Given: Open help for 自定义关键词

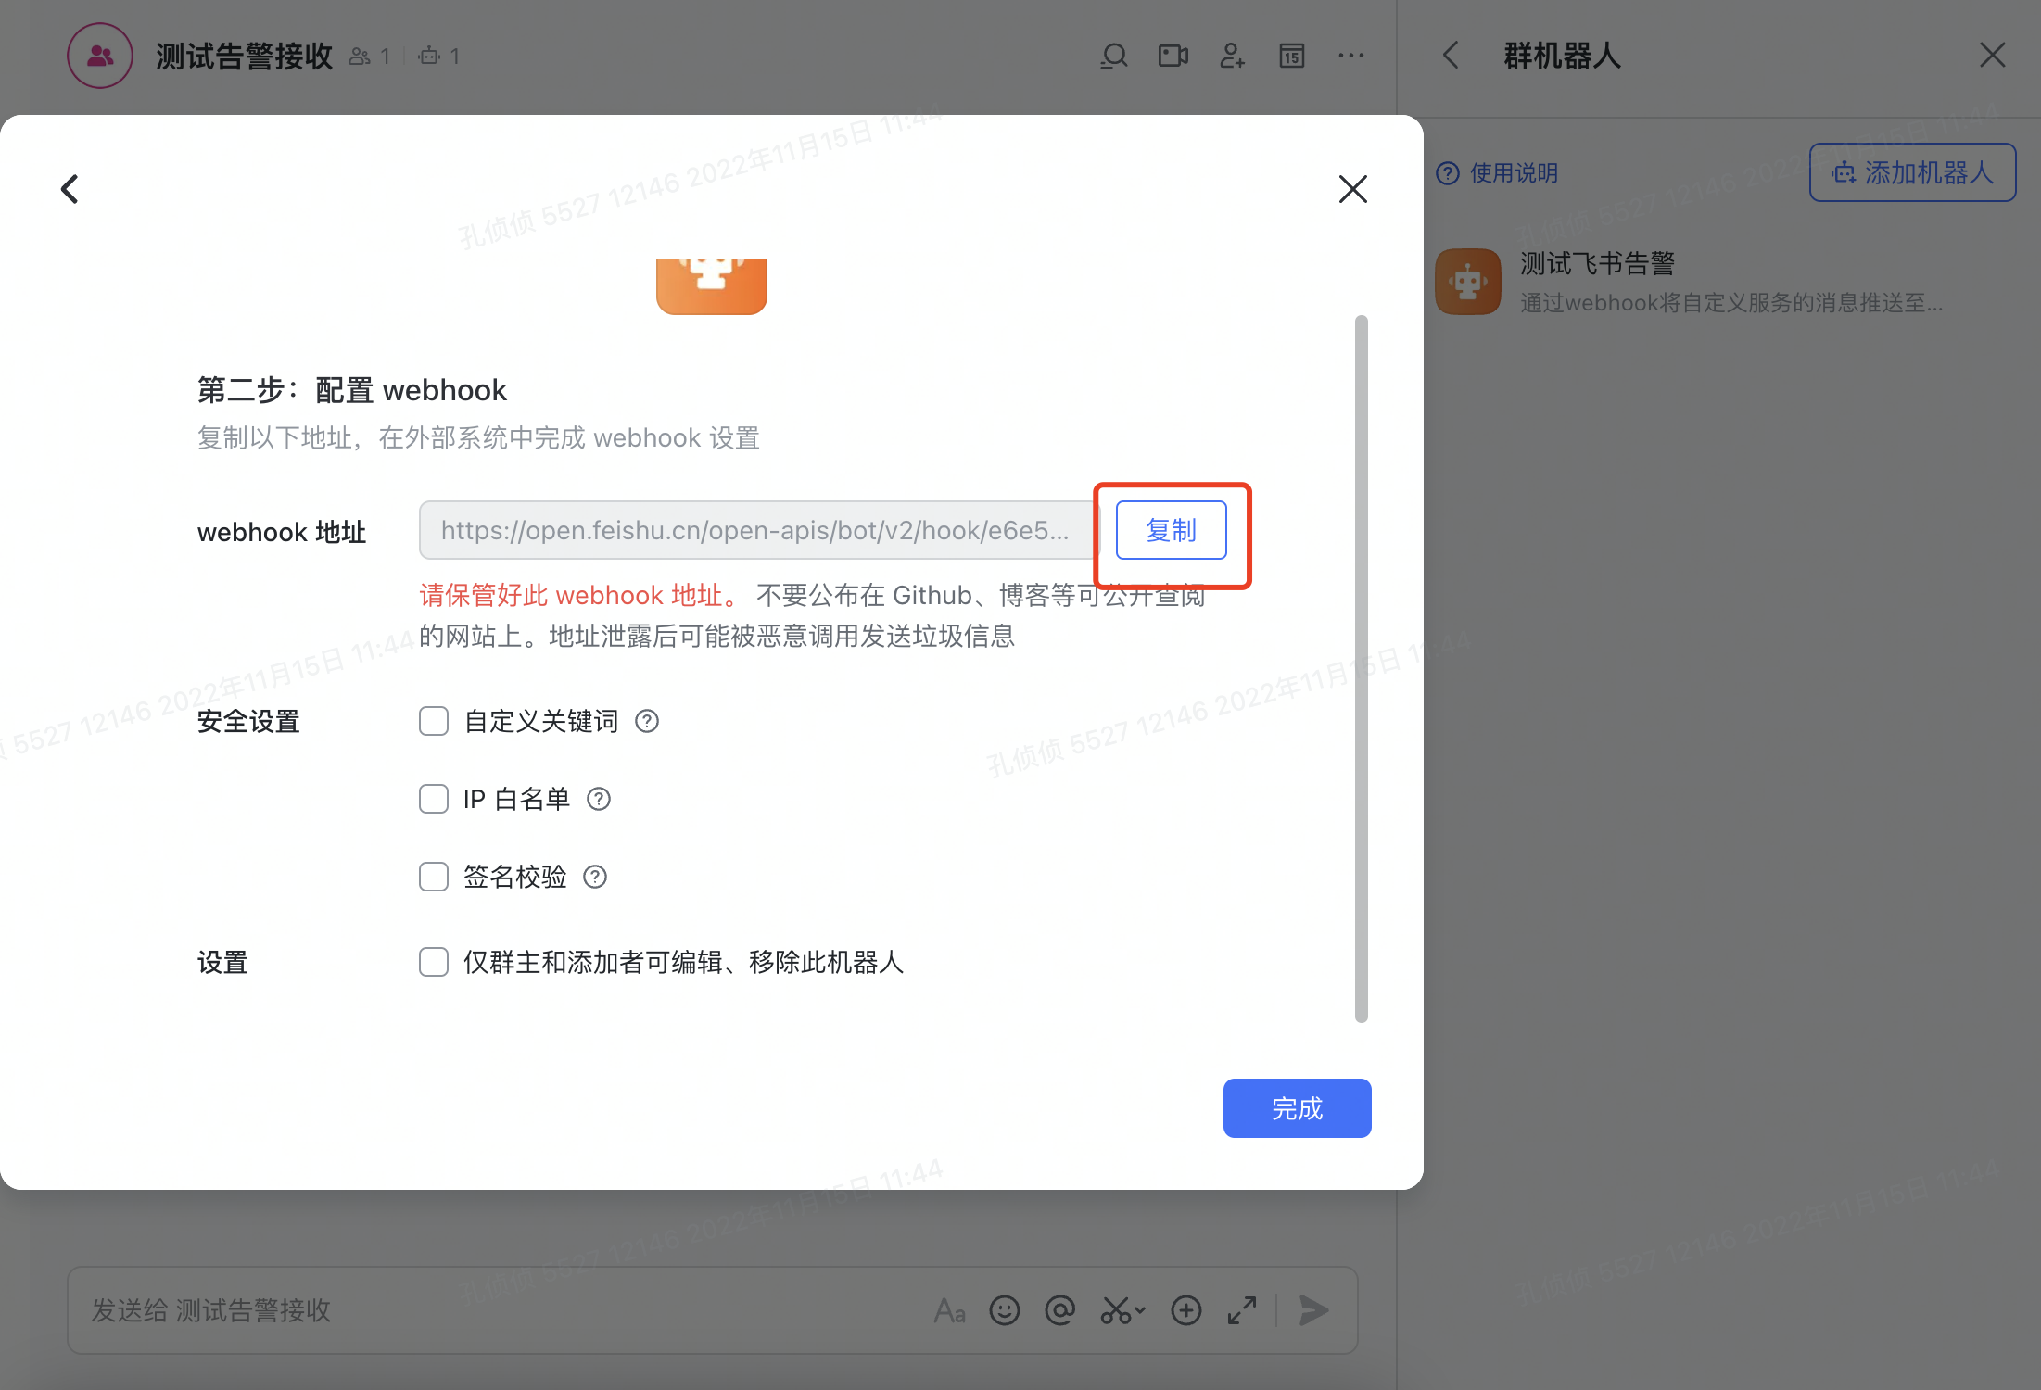Looking at the screenshot, I should pyautogui.click(x=647, y=721).
